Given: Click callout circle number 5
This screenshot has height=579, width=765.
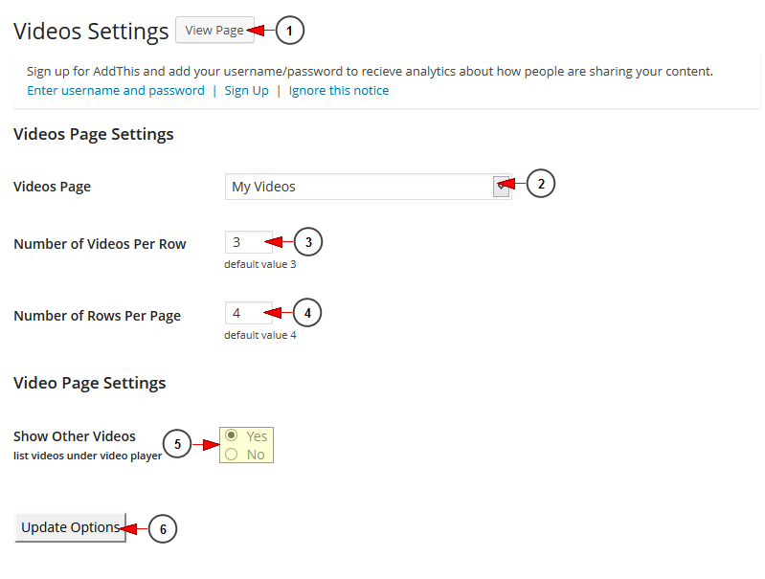Looking at the screenshot, I should tap(177, 443).
